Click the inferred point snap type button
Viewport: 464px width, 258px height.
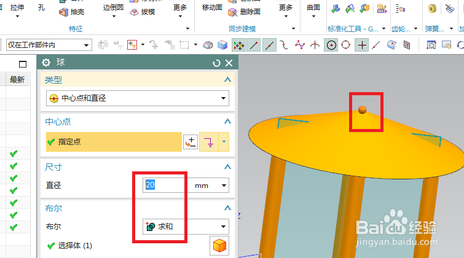tap(209, 142)
